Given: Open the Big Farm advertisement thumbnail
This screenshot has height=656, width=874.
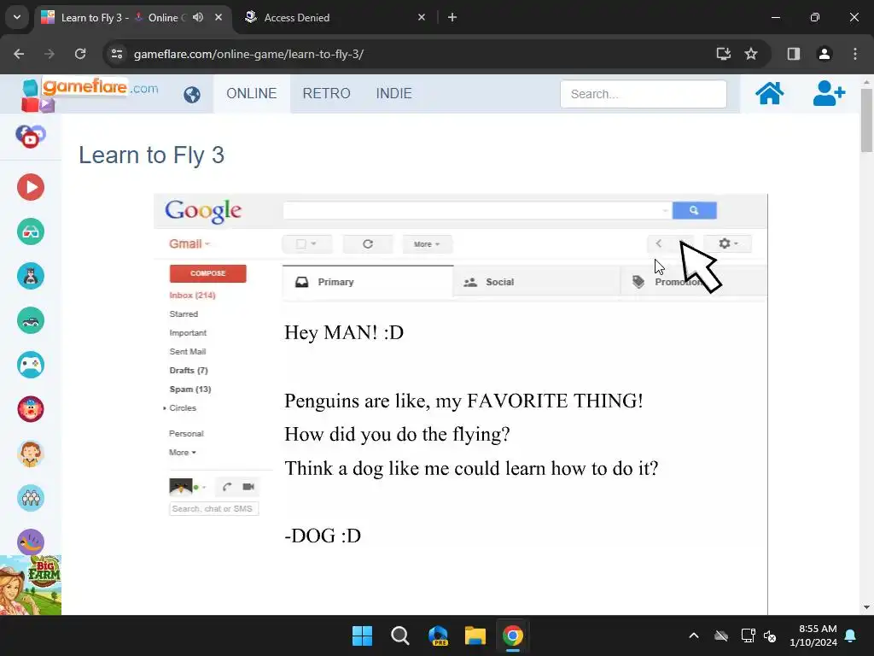Looking at the screenshot, I should 31,585.
